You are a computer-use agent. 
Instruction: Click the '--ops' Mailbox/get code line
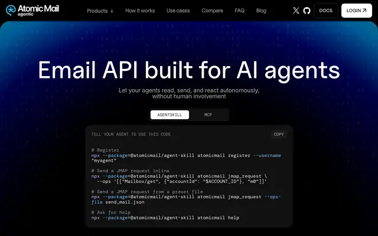click(182, 181)
